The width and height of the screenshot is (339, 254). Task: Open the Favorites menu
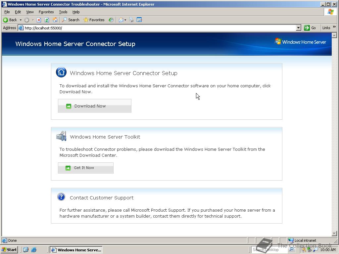[46, 12]
